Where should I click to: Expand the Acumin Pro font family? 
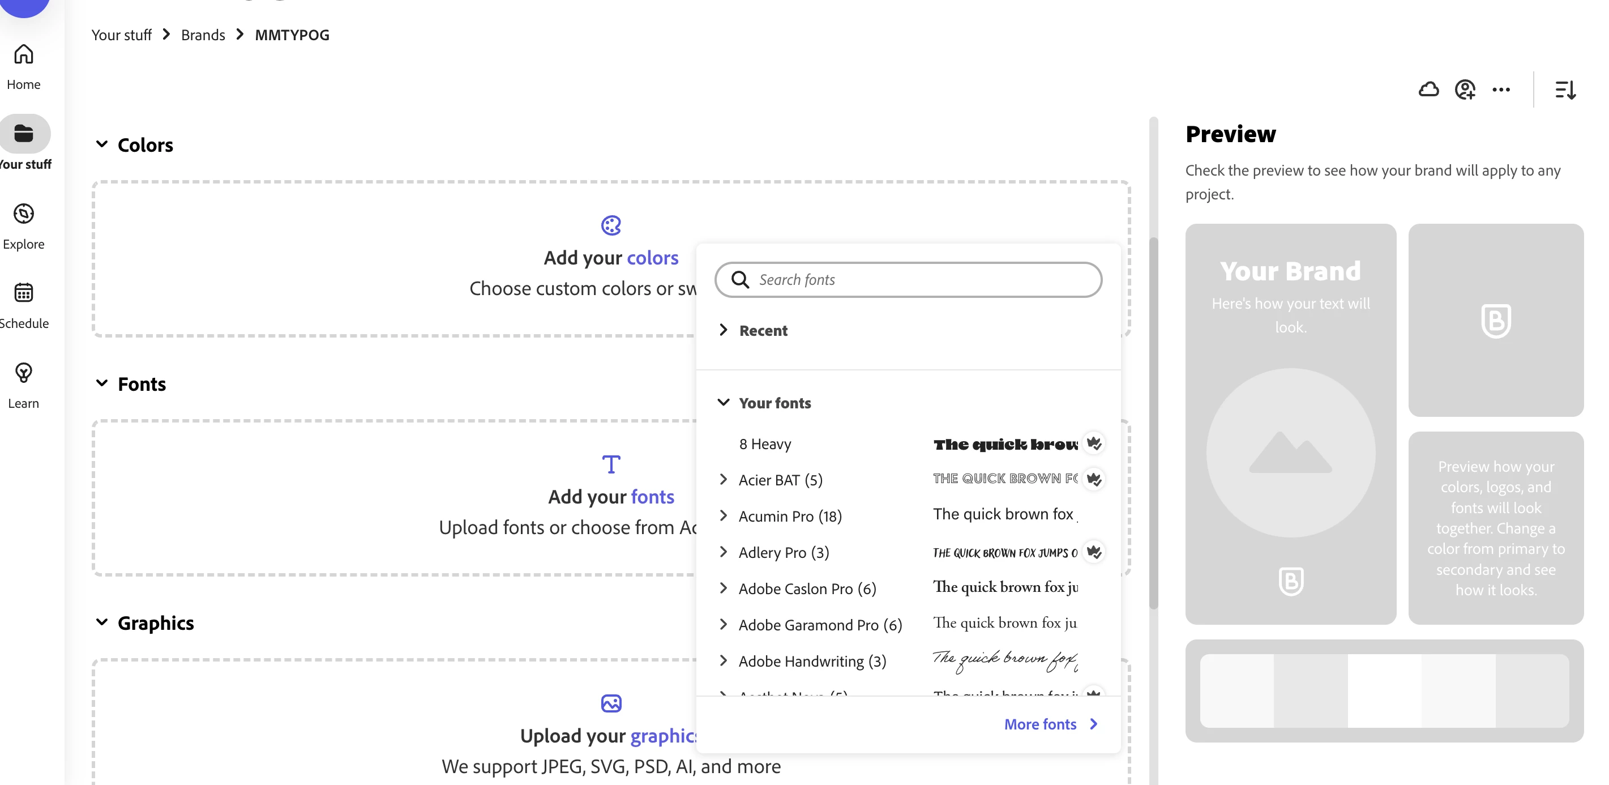[x=724, y=515]
